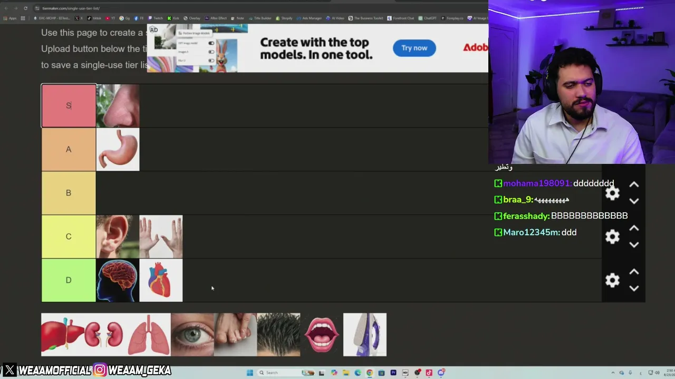Click the green D tier label
The image size is (675, 379).
tap(69, 280)
